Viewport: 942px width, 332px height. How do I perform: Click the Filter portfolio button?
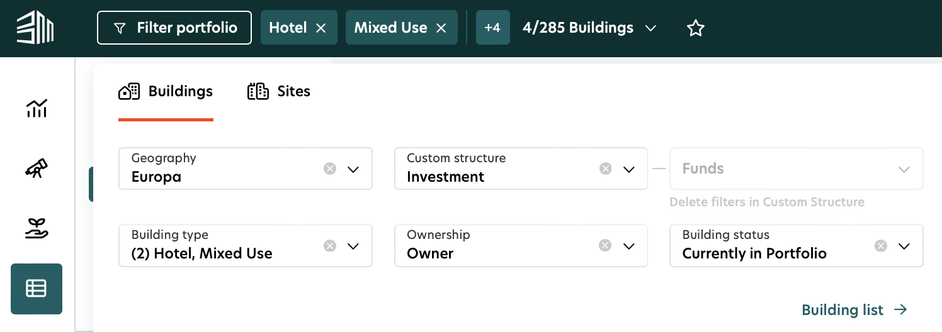click(174, 28)
